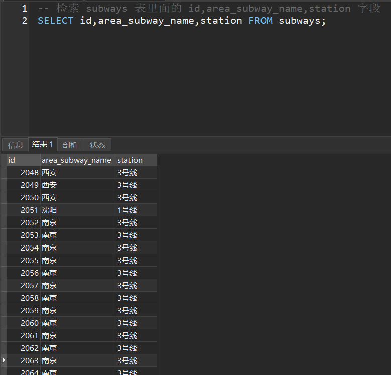Click the row header beside 2048
391x375 pixels.
click(4, 172)
